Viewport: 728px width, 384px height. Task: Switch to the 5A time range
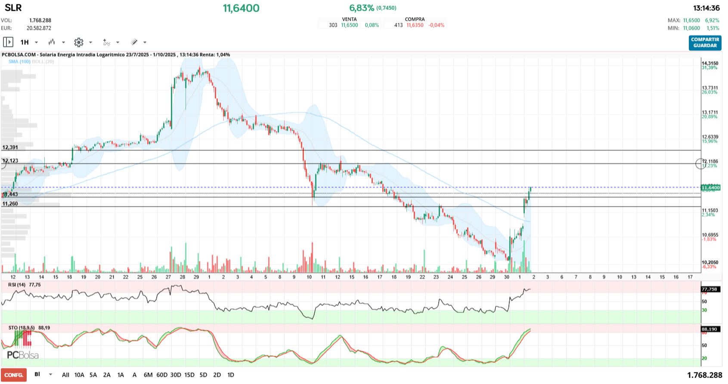coord(93,375)
